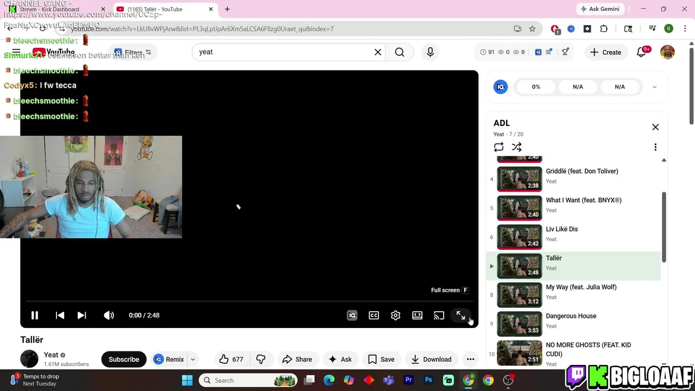The width and height of the screenshot is (695, 391).
Task: Save the video to a playlist
Action: point(381,359)
